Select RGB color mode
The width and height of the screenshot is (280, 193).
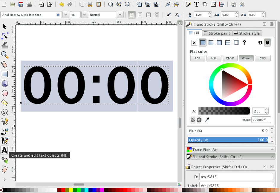coord(198,58)
